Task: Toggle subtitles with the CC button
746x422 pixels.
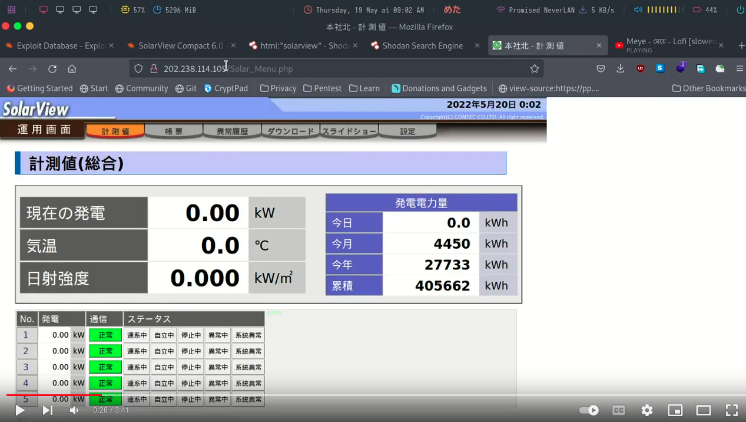Action: [x=619, y=410]
